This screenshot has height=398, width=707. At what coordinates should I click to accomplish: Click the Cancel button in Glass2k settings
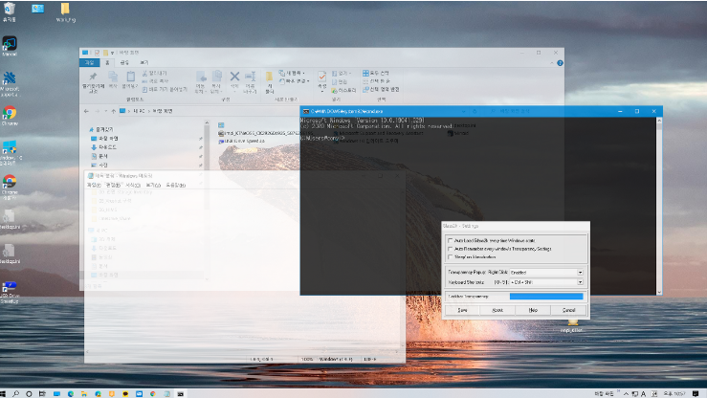[568, 310]
